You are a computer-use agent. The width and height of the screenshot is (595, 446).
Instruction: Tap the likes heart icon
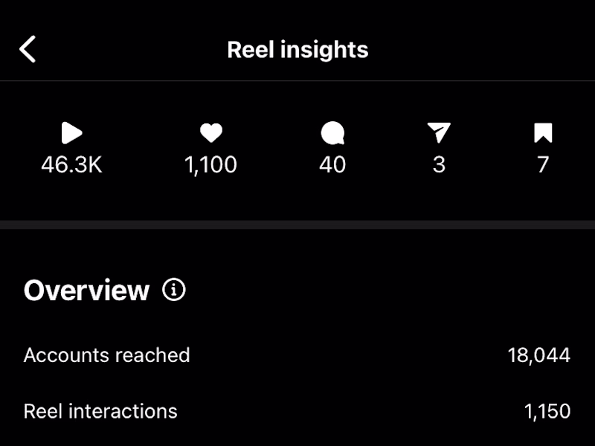click(211, 134)
